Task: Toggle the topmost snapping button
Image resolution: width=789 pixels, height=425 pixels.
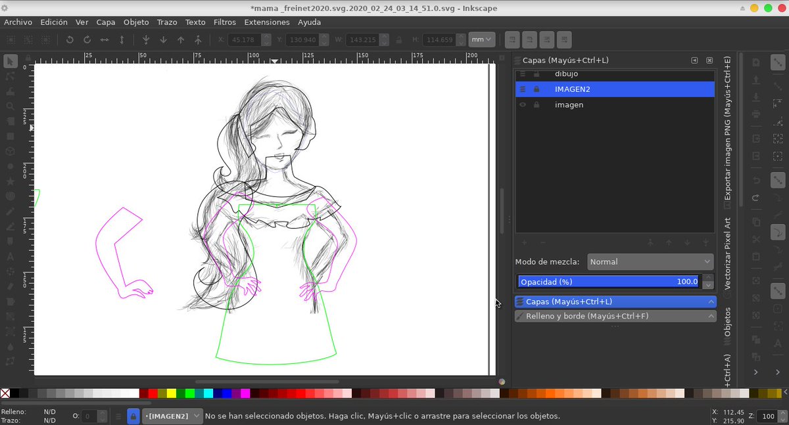Action: pyautogui.click(x=778, y=64)
